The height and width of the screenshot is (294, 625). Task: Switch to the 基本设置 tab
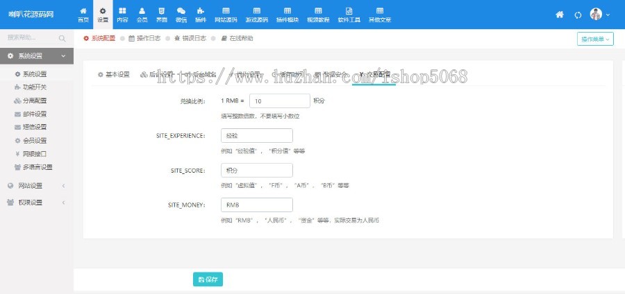click(113, 74)
